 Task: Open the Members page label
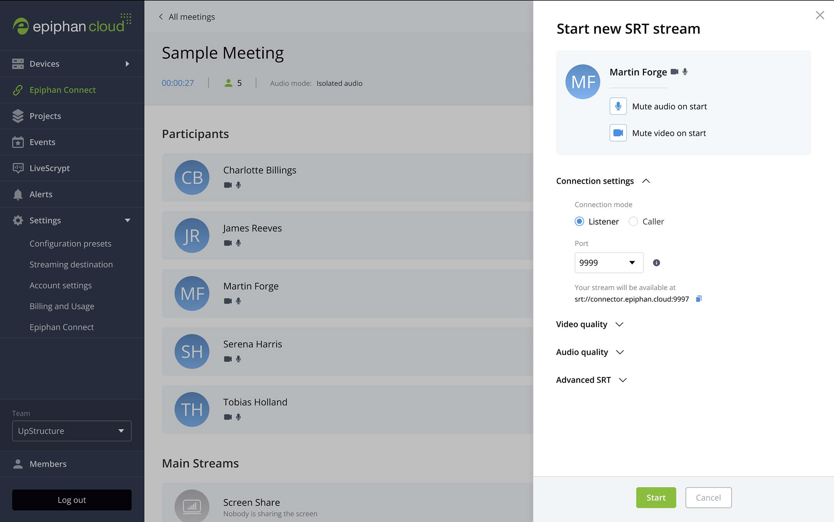48,464
